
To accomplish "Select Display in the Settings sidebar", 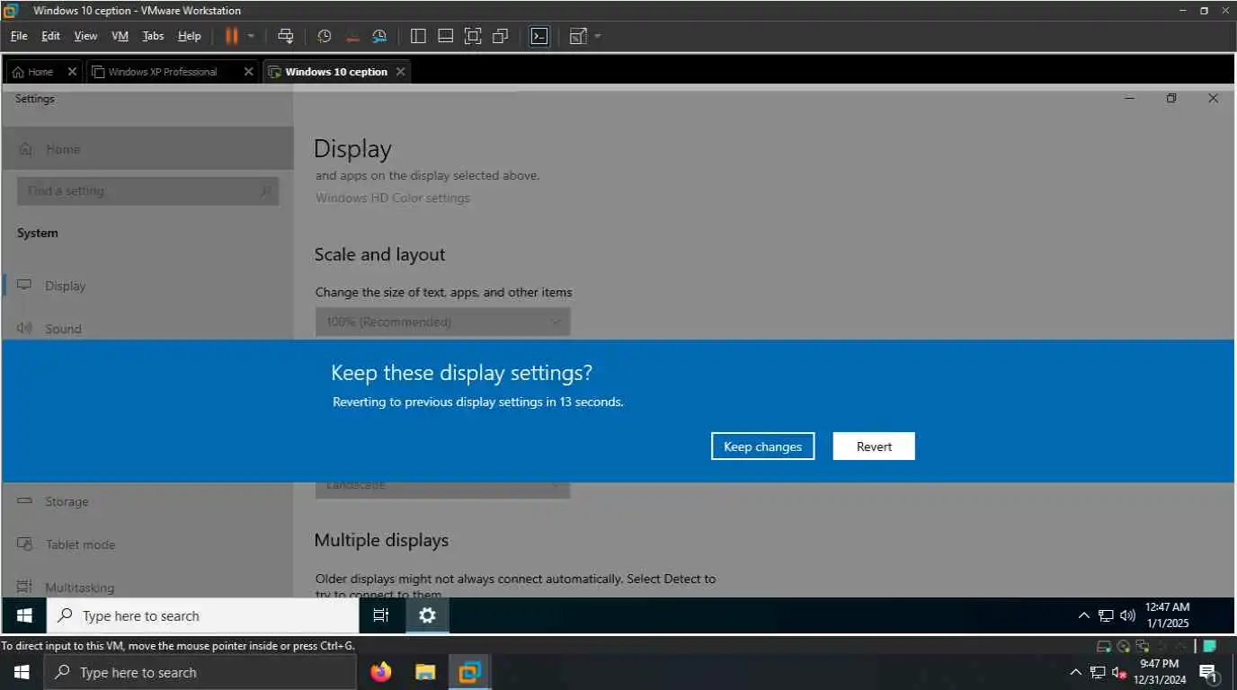I will 147,286.
